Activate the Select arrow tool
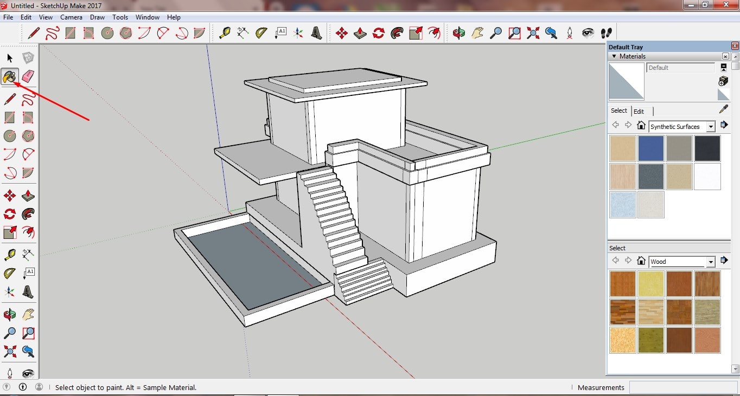Viewport: 740px width, 396px height. point(10,58)
